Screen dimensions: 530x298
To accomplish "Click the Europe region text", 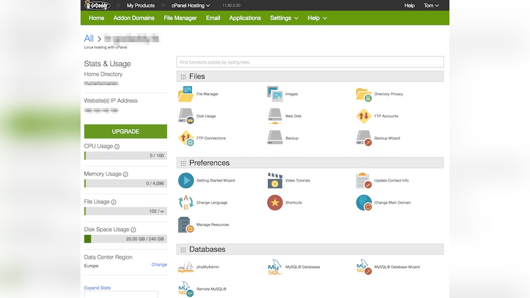I will tap(91, 266).
